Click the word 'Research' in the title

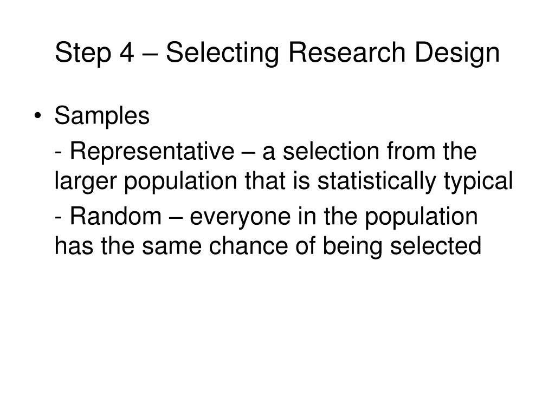click(347, 53)
